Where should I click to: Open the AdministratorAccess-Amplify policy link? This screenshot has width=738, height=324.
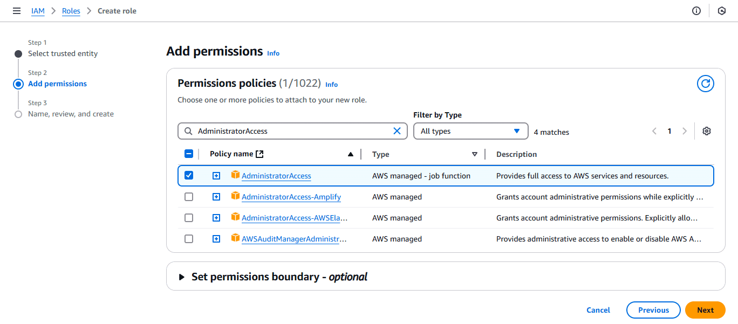point(291,197)
